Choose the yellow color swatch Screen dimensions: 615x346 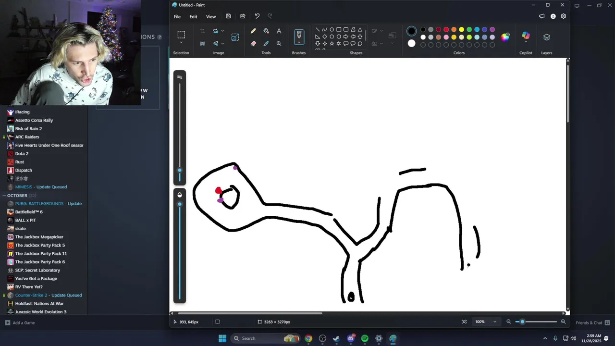click(x=461, y=30)
